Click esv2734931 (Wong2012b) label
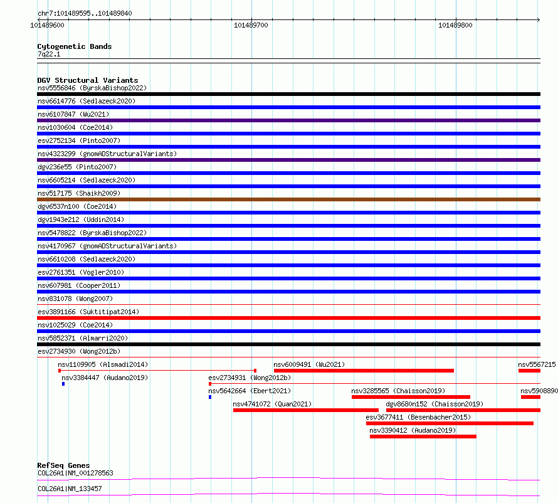Image resolution: width=558 pixels, height=503 pixels. (x=250, y=378)
